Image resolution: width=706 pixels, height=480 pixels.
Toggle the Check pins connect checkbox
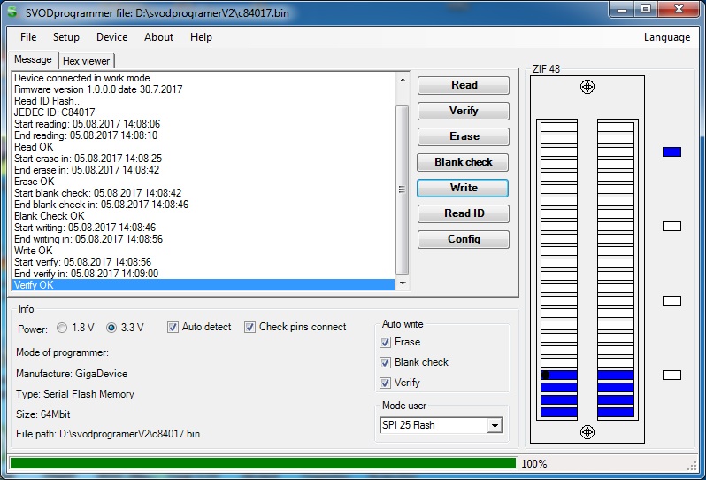click(250, 328)
